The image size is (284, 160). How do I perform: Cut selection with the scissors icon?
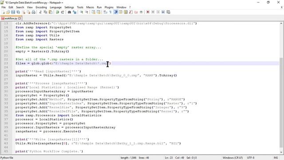[x=40, y=12]
